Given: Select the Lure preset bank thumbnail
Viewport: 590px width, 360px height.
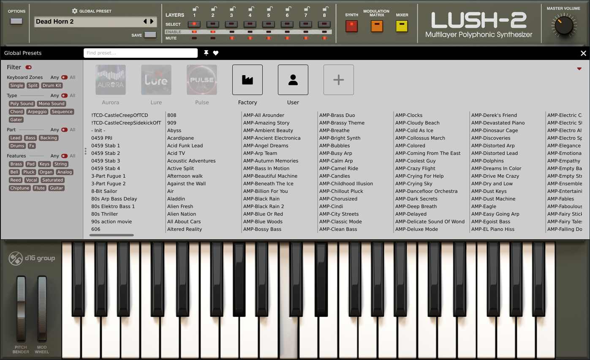Looking at the screenshot, I should [x=156, y=80].
